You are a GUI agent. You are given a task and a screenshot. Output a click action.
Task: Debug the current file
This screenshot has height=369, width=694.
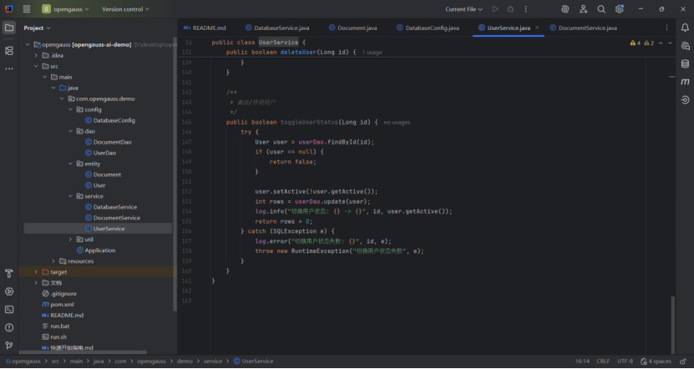point(510,9)
